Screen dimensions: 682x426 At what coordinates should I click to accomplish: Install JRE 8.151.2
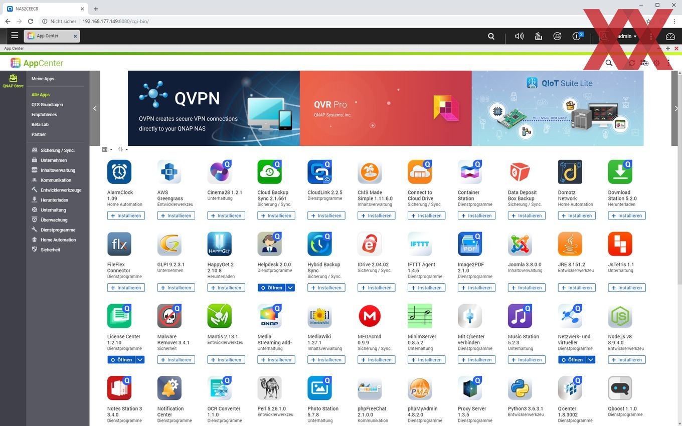point(577,288)
